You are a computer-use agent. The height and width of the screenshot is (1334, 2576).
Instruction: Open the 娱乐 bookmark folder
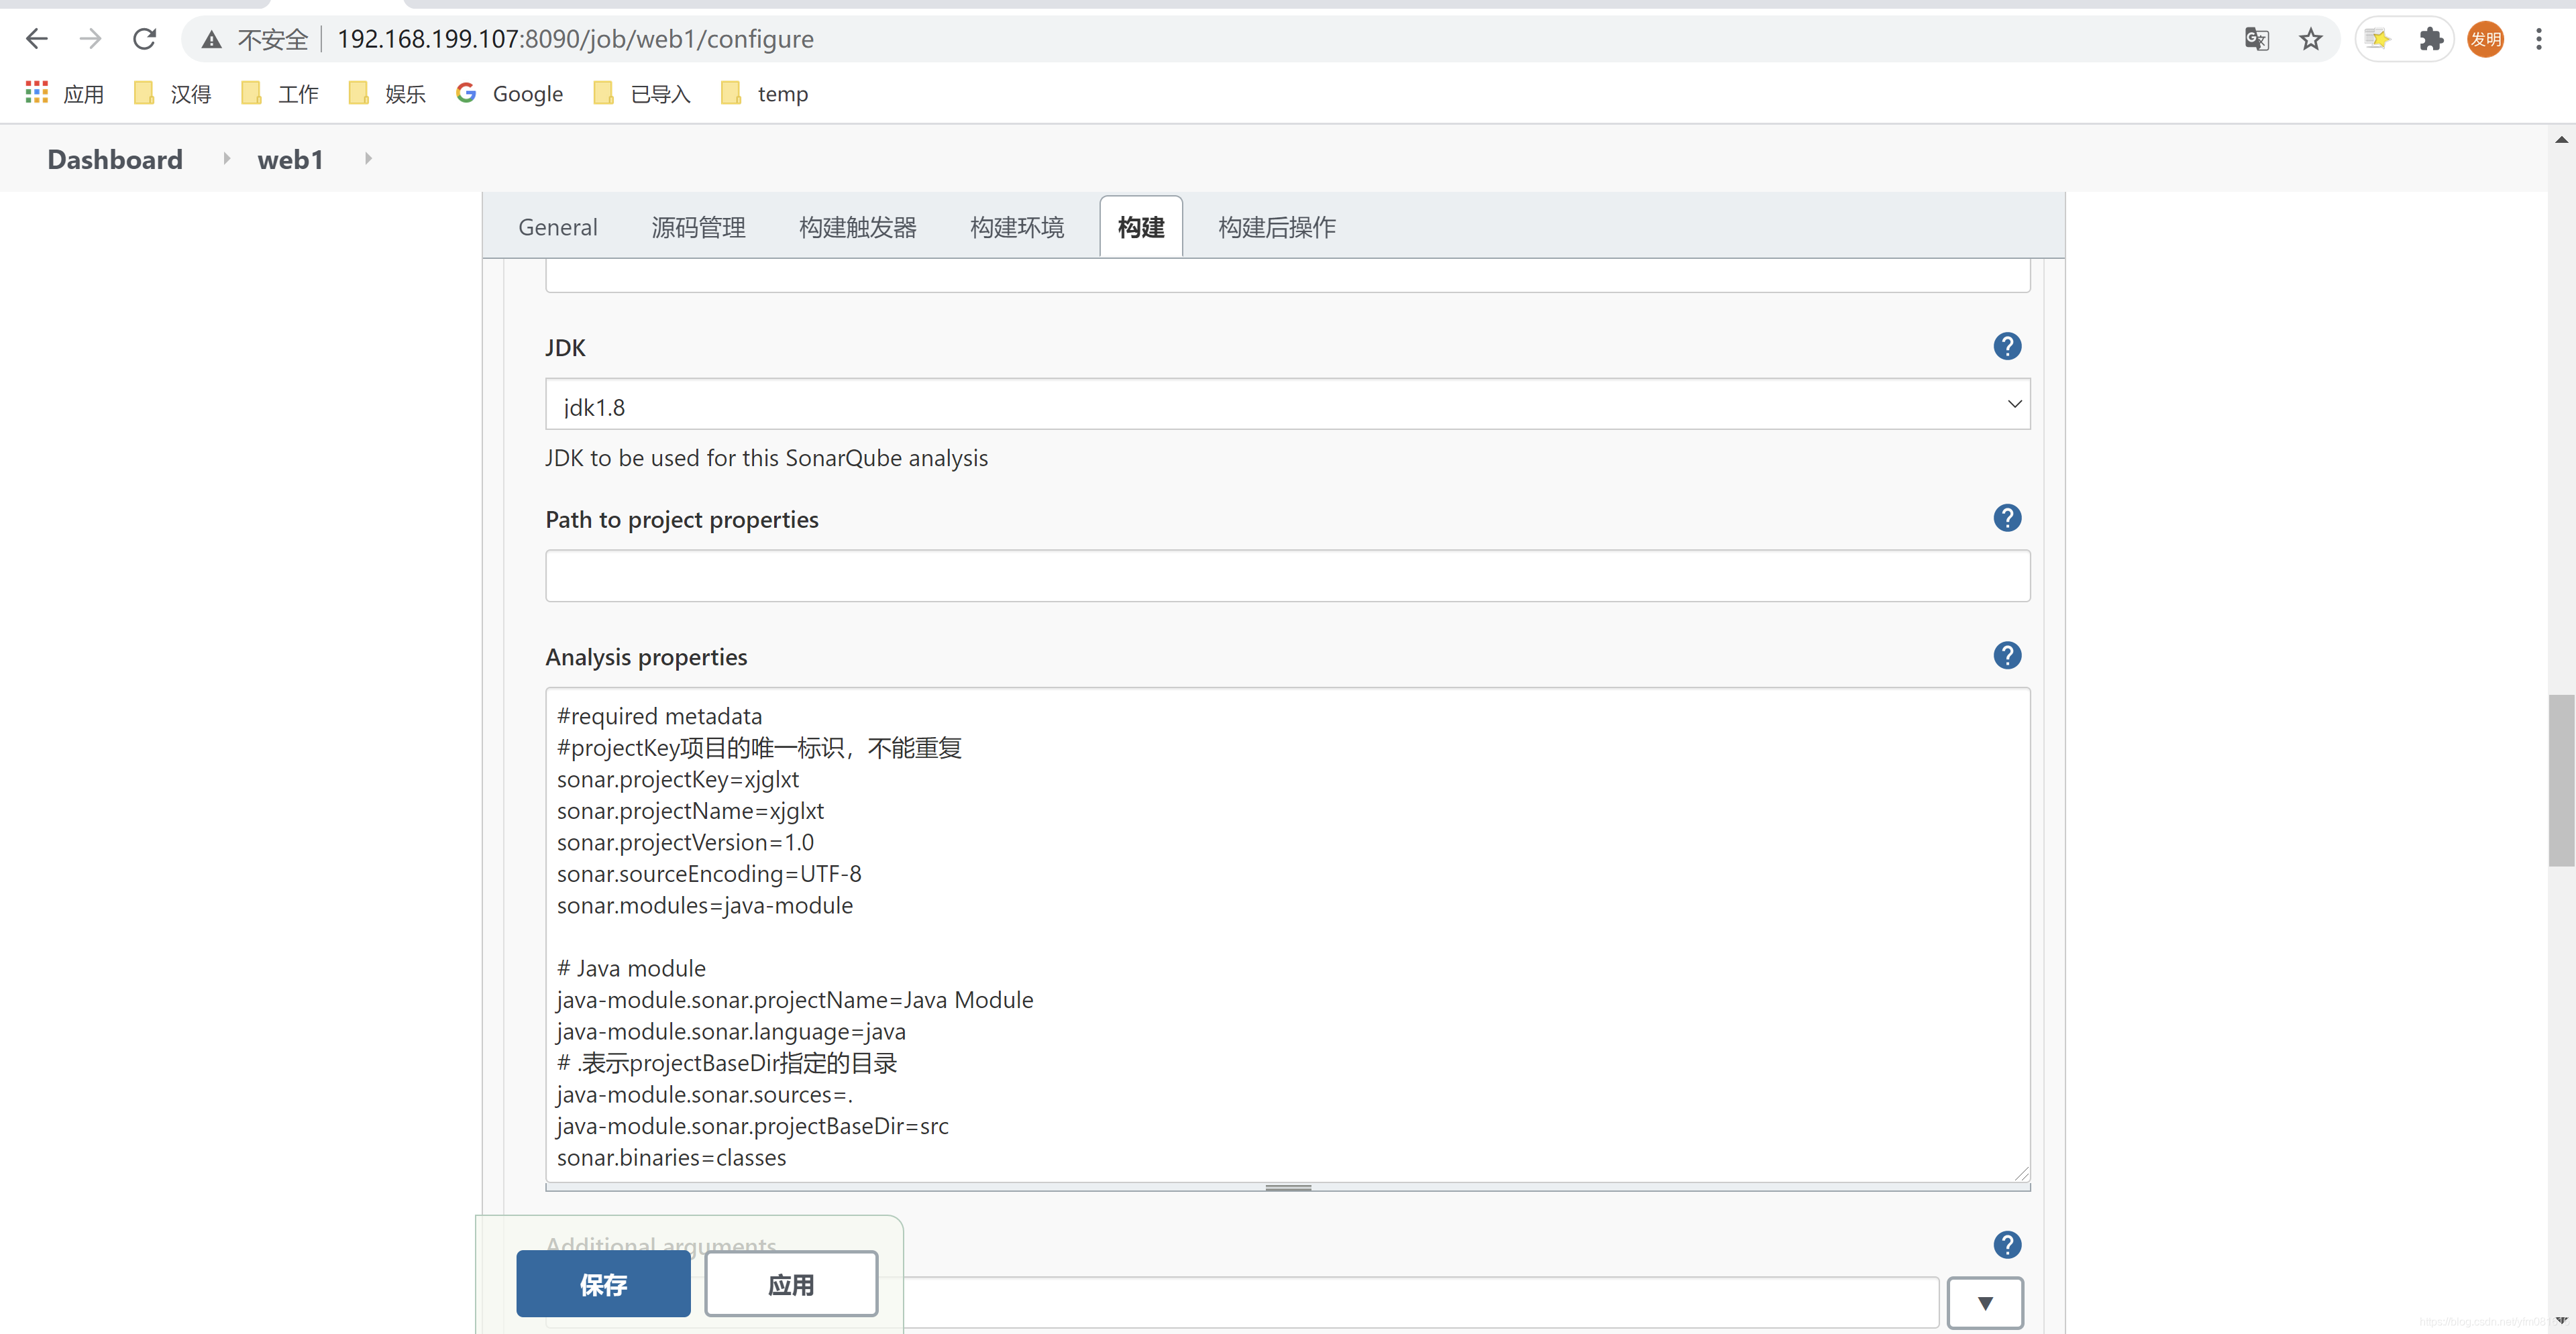tap(387, 94)
